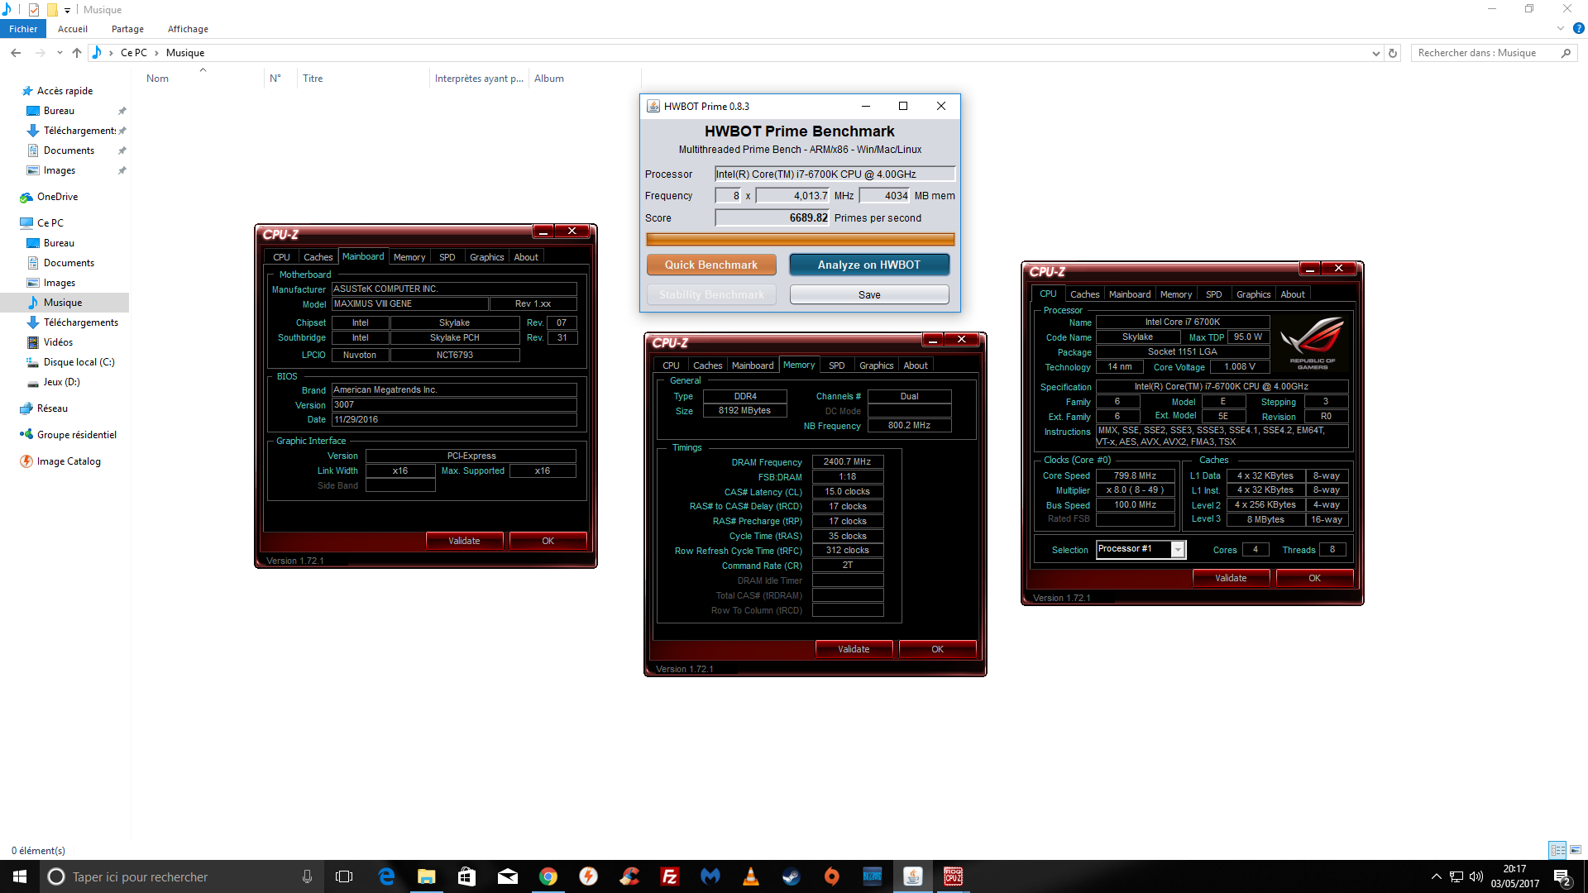Select the ROG CPU-Z taskbar icon
Viewport: 1588px width, 893px height.
[x=953, y=876]
